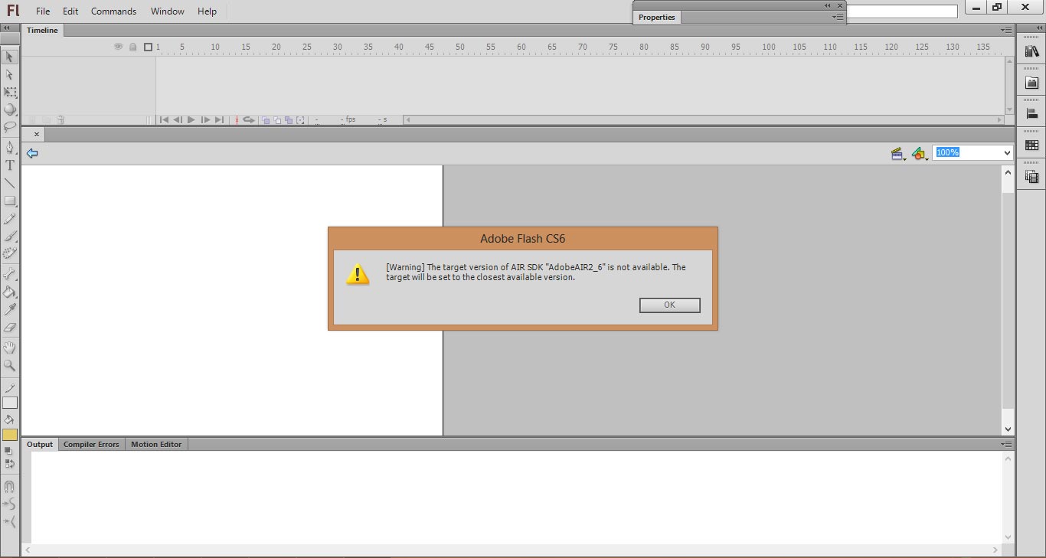Toggle Onion Skin Outlines in timeline

[277, 120]
